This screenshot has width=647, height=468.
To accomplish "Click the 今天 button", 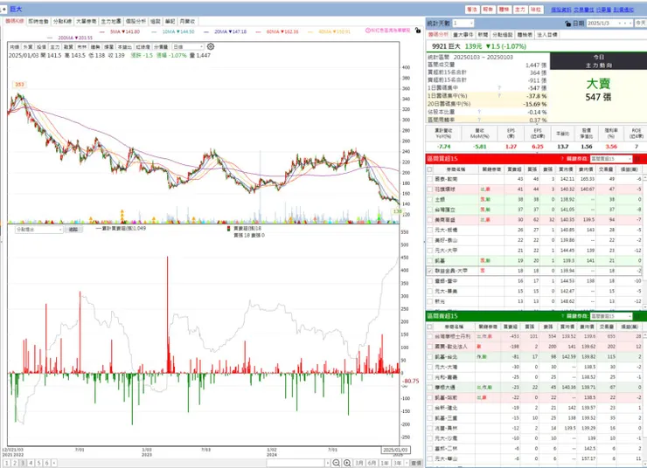I will point(641,23).
